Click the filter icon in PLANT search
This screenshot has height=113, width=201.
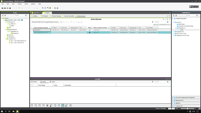[x=26, y=15]
